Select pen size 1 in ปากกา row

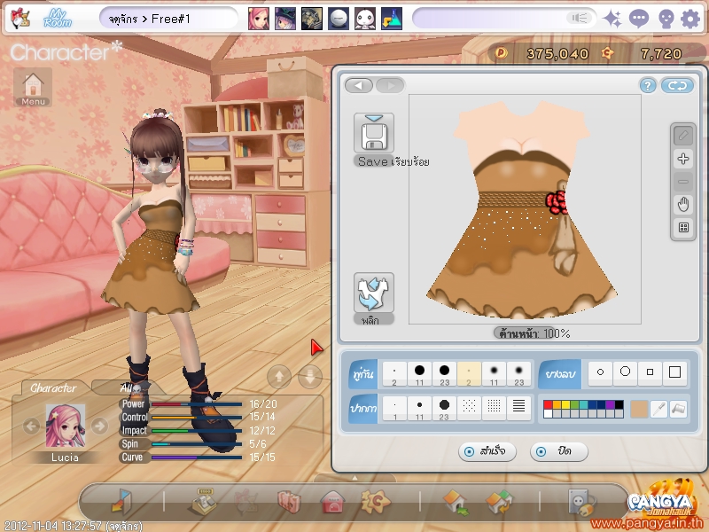click(394, 409)
